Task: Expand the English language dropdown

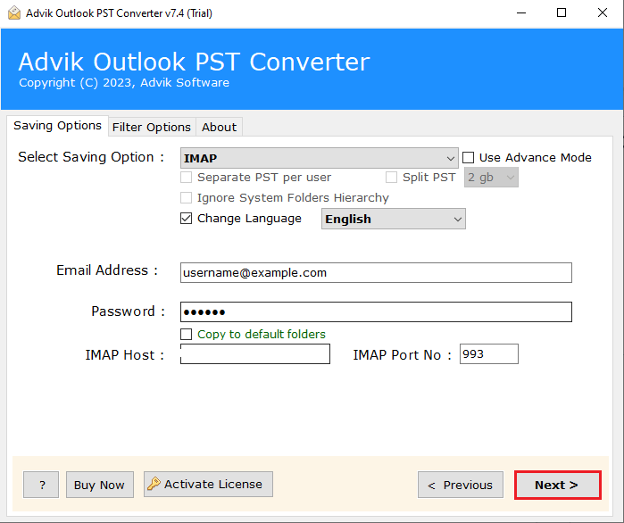Action: (x=394, y=220)
